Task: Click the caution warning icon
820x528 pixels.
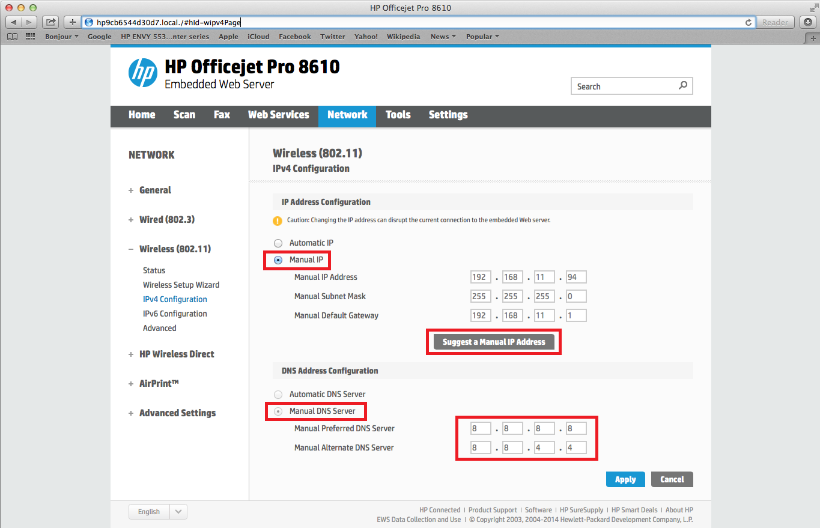Action: click(277, 220)
